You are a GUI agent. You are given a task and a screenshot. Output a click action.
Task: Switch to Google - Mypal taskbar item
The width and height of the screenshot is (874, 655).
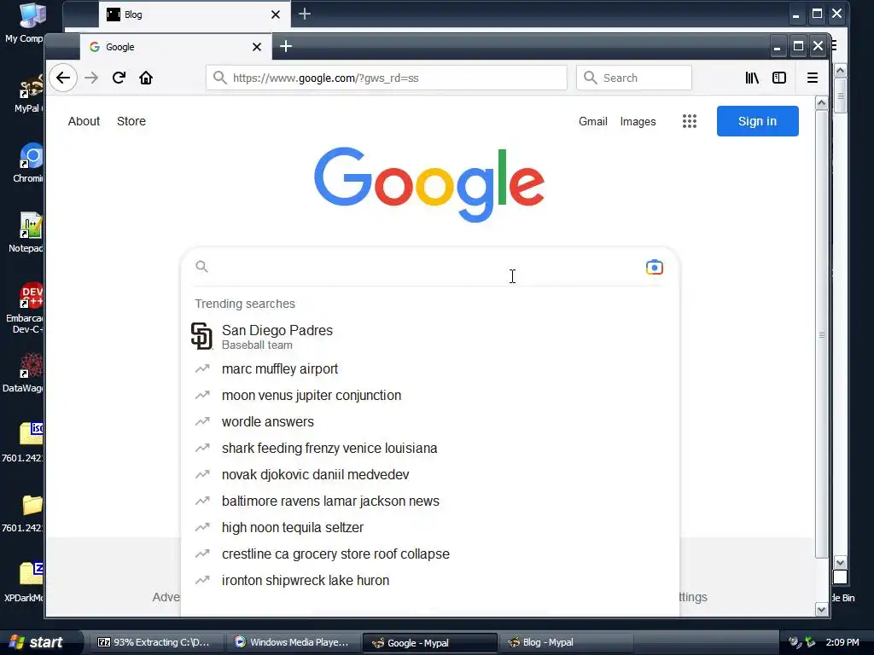coord(429,643)
